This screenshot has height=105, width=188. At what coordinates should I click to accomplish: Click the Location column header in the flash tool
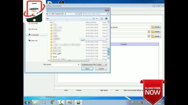tap(124, 44)
